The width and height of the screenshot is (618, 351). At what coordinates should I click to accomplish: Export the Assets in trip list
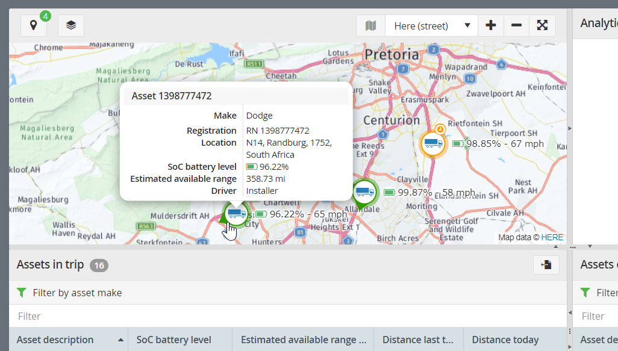[546, 265]
